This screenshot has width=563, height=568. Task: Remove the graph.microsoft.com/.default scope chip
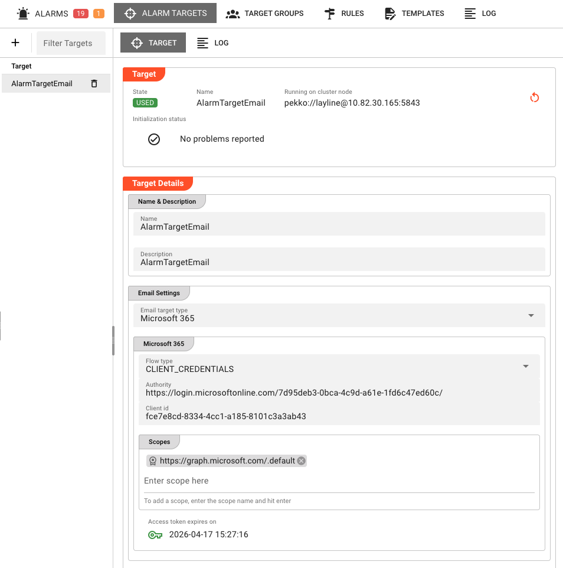click(x=301, y=461)
